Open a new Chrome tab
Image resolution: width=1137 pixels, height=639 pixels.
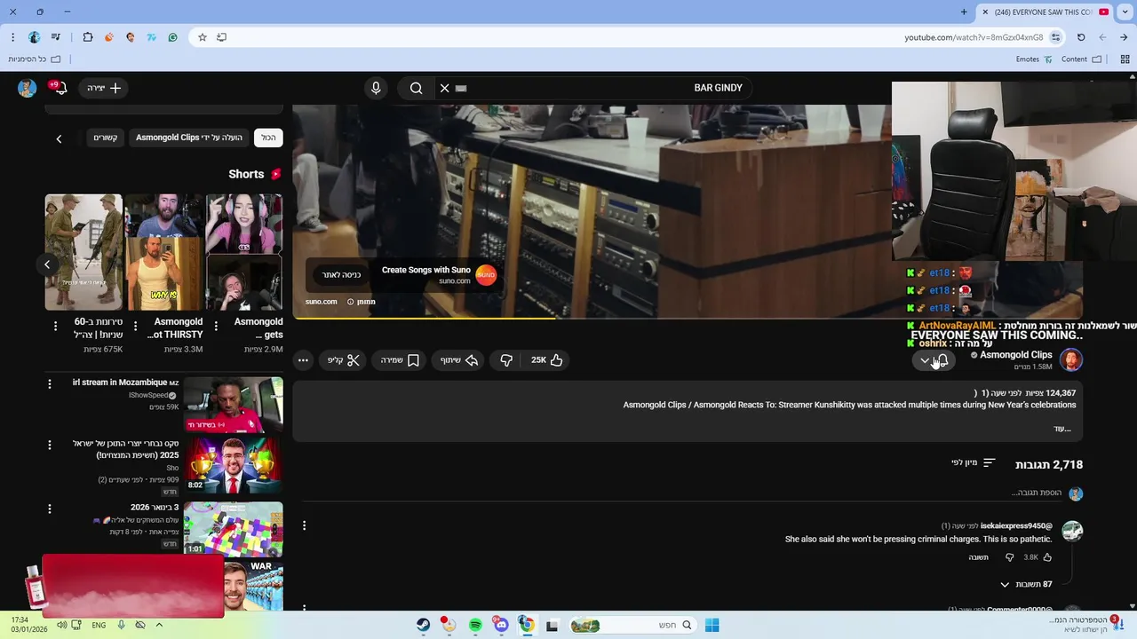tap(964, 12)
